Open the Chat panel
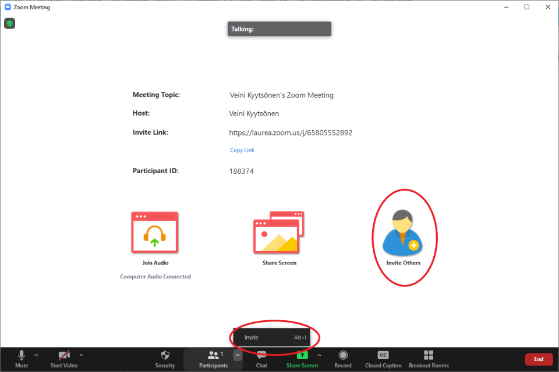Screen dimensions: 559x372 [x=261, y=359]
